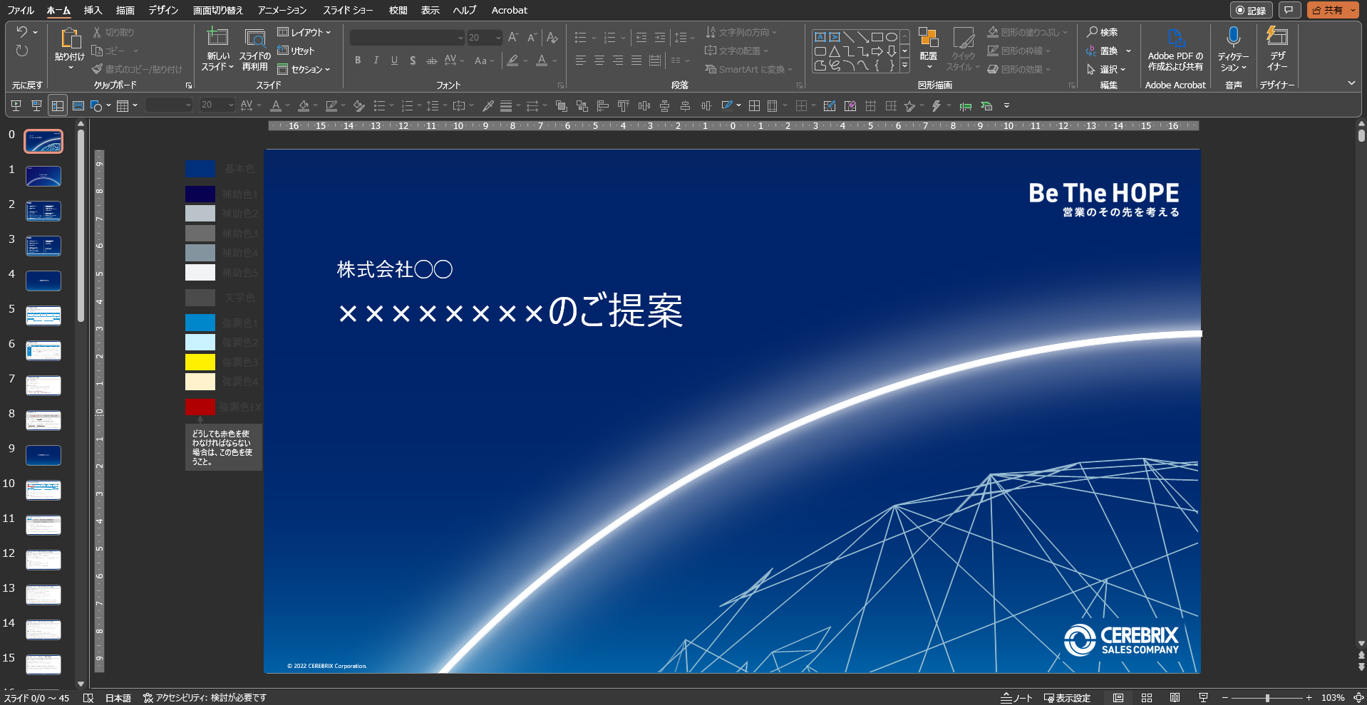
Task: Click the Undo arrow icon
Action: coord(22,32)
